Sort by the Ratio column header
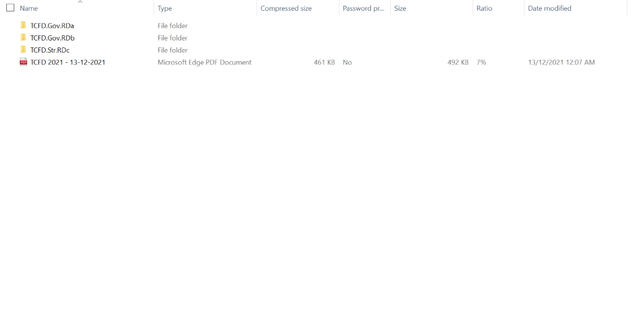Viewport: 640px width, 326px height. pos(484,8)
